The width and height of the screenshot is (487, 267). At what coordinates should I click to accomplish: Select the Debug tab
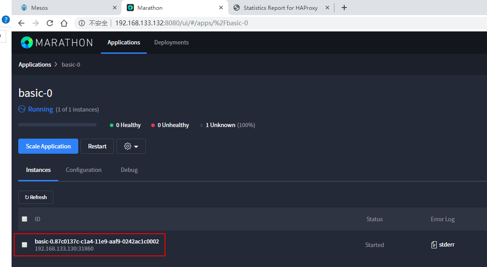tap(129, 170)
